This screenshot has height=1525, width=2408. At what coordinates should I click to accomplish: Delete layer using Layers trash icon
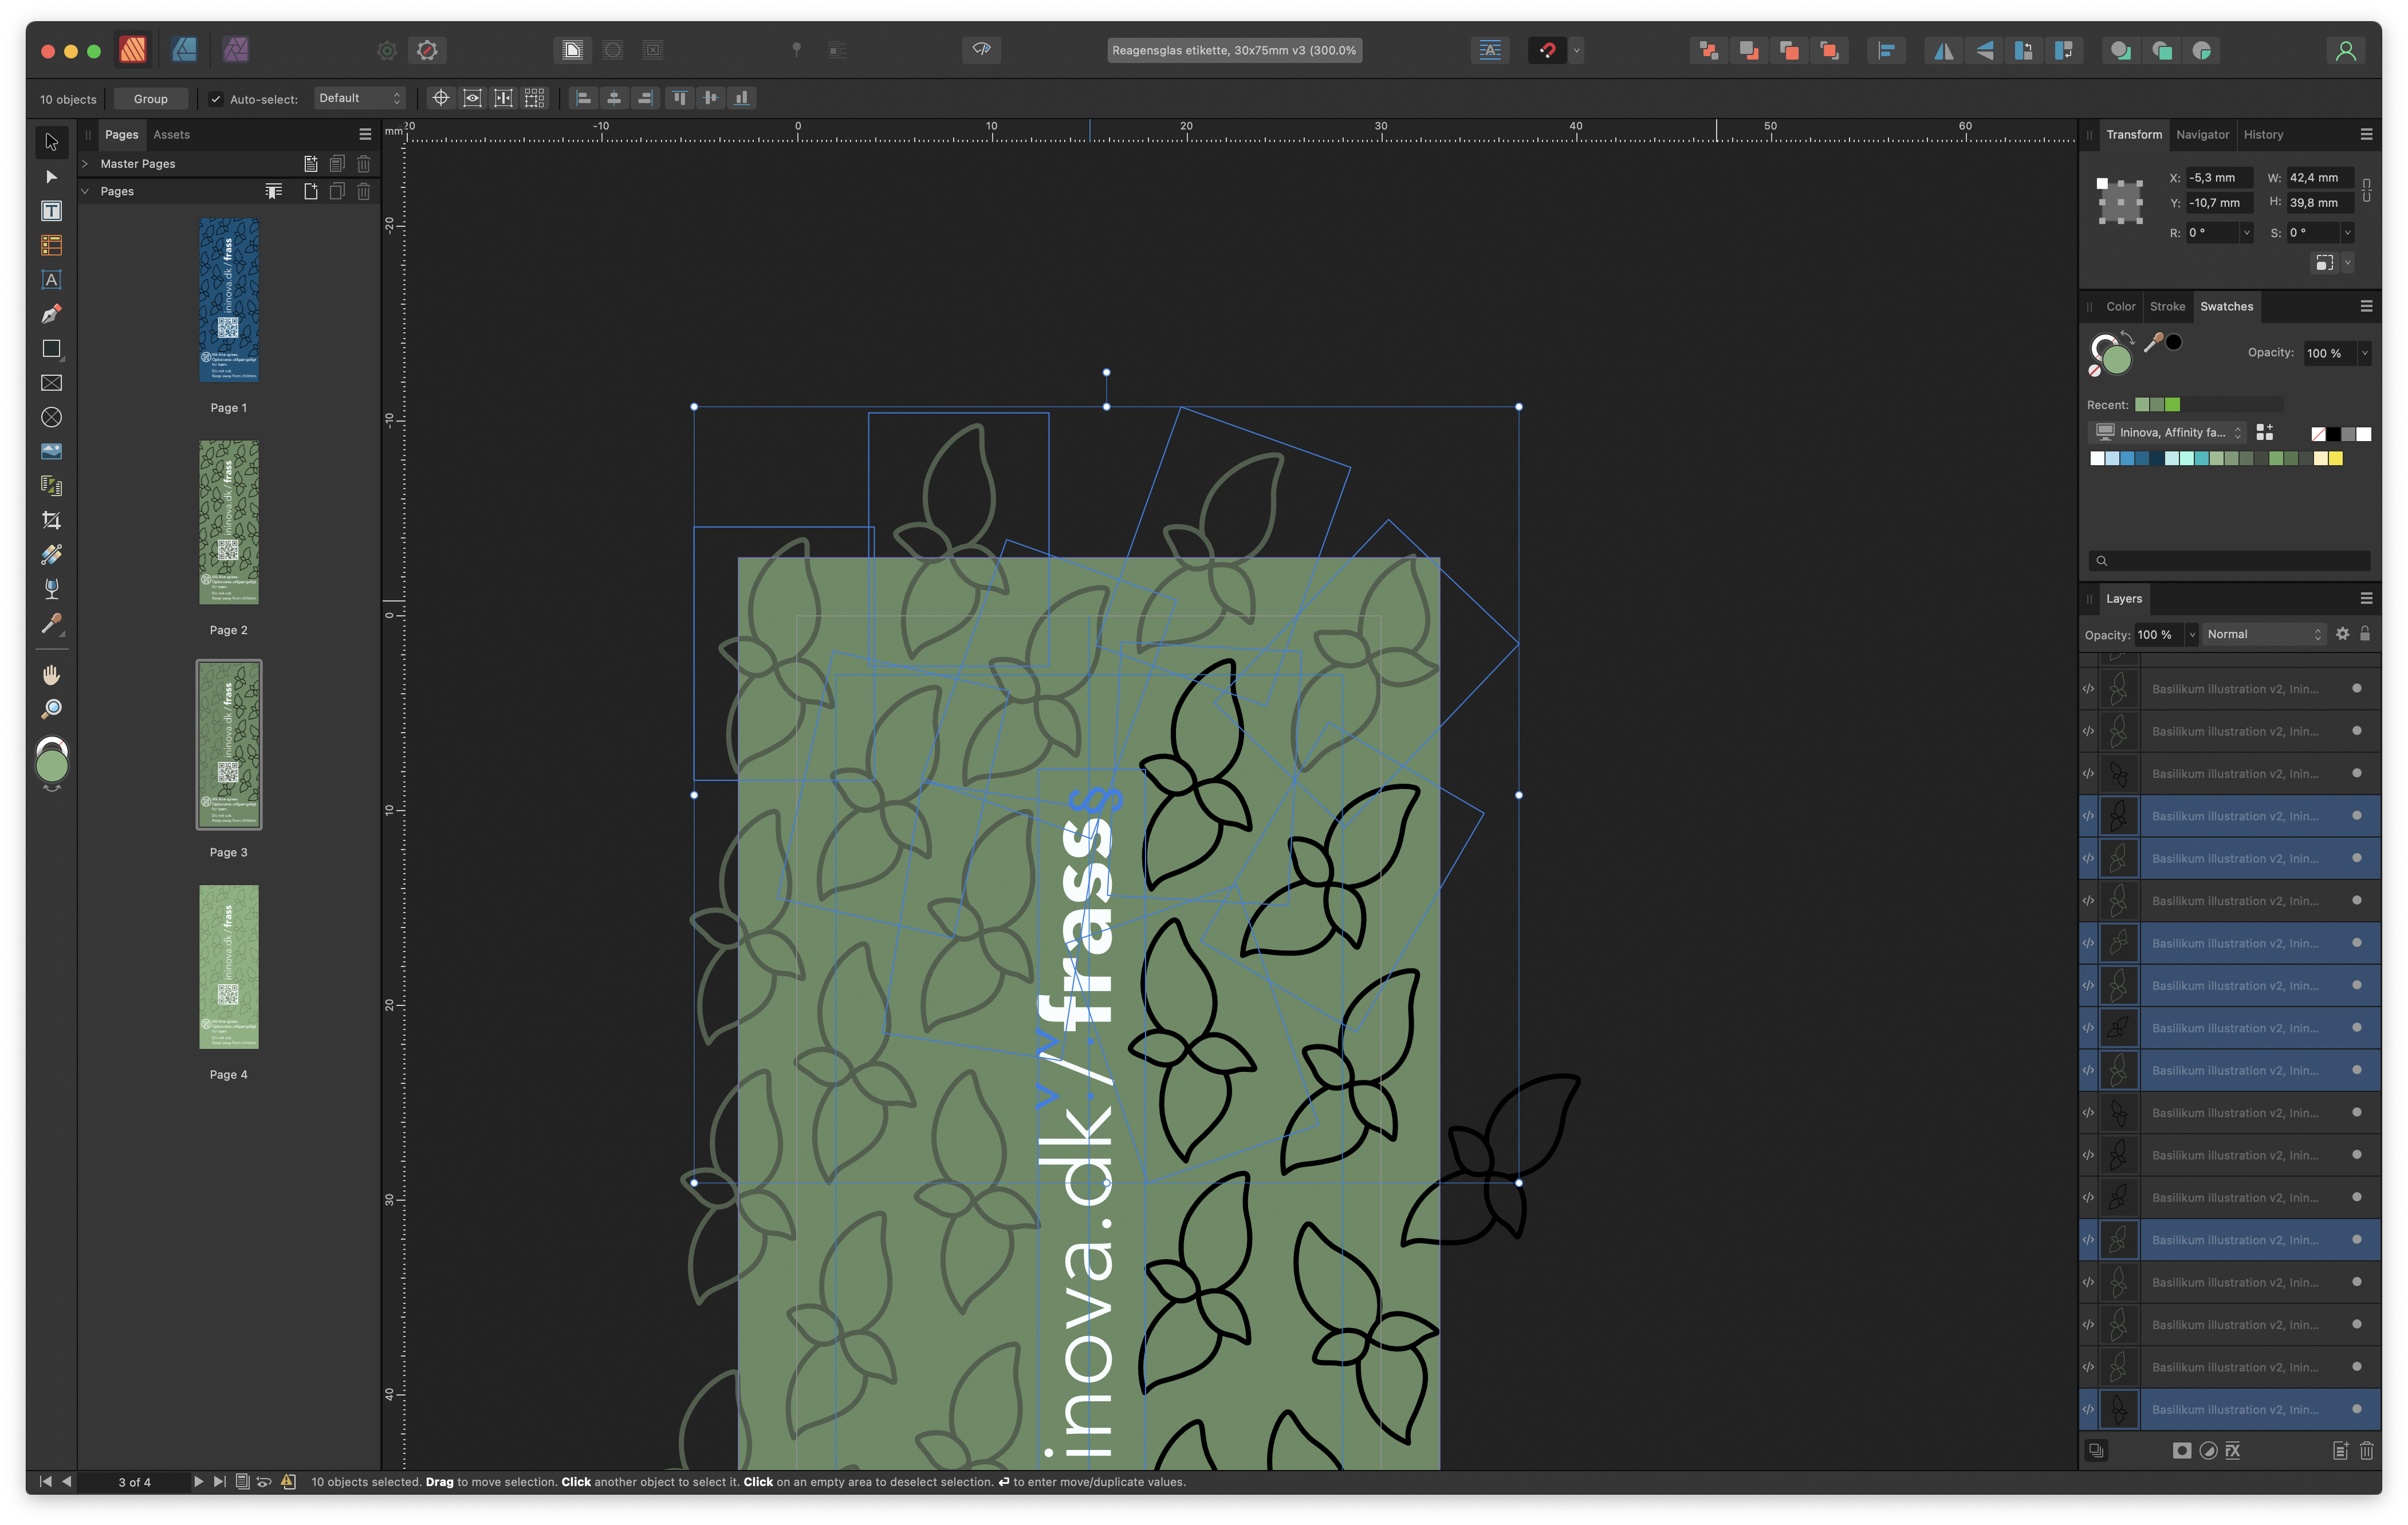point(2367,1450)
